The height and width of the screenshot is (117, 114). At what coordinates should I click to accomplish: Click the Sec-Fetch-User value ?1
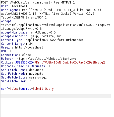point(31,81)
